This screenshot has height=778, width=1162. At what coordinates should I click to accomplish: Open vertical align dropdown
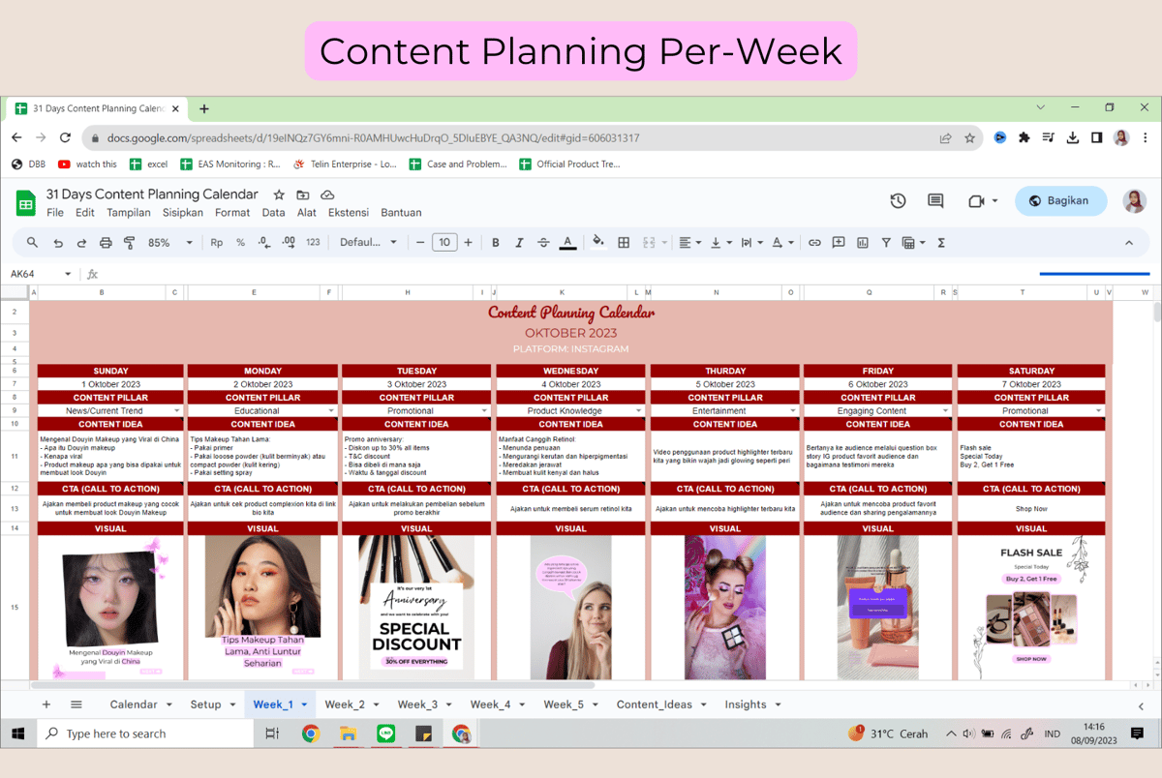720,243
